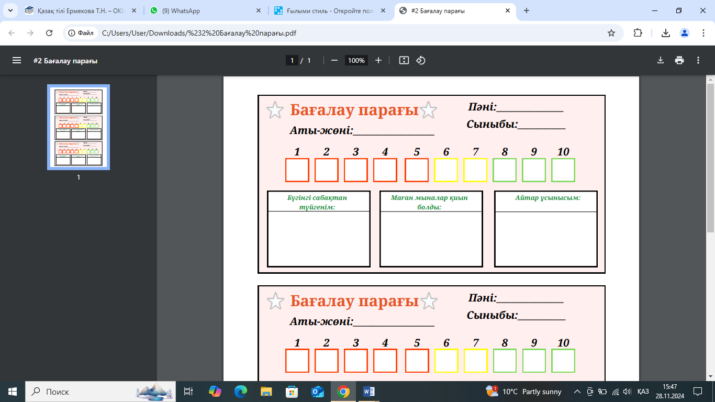Click Айтар ұсынысым box

546,229
